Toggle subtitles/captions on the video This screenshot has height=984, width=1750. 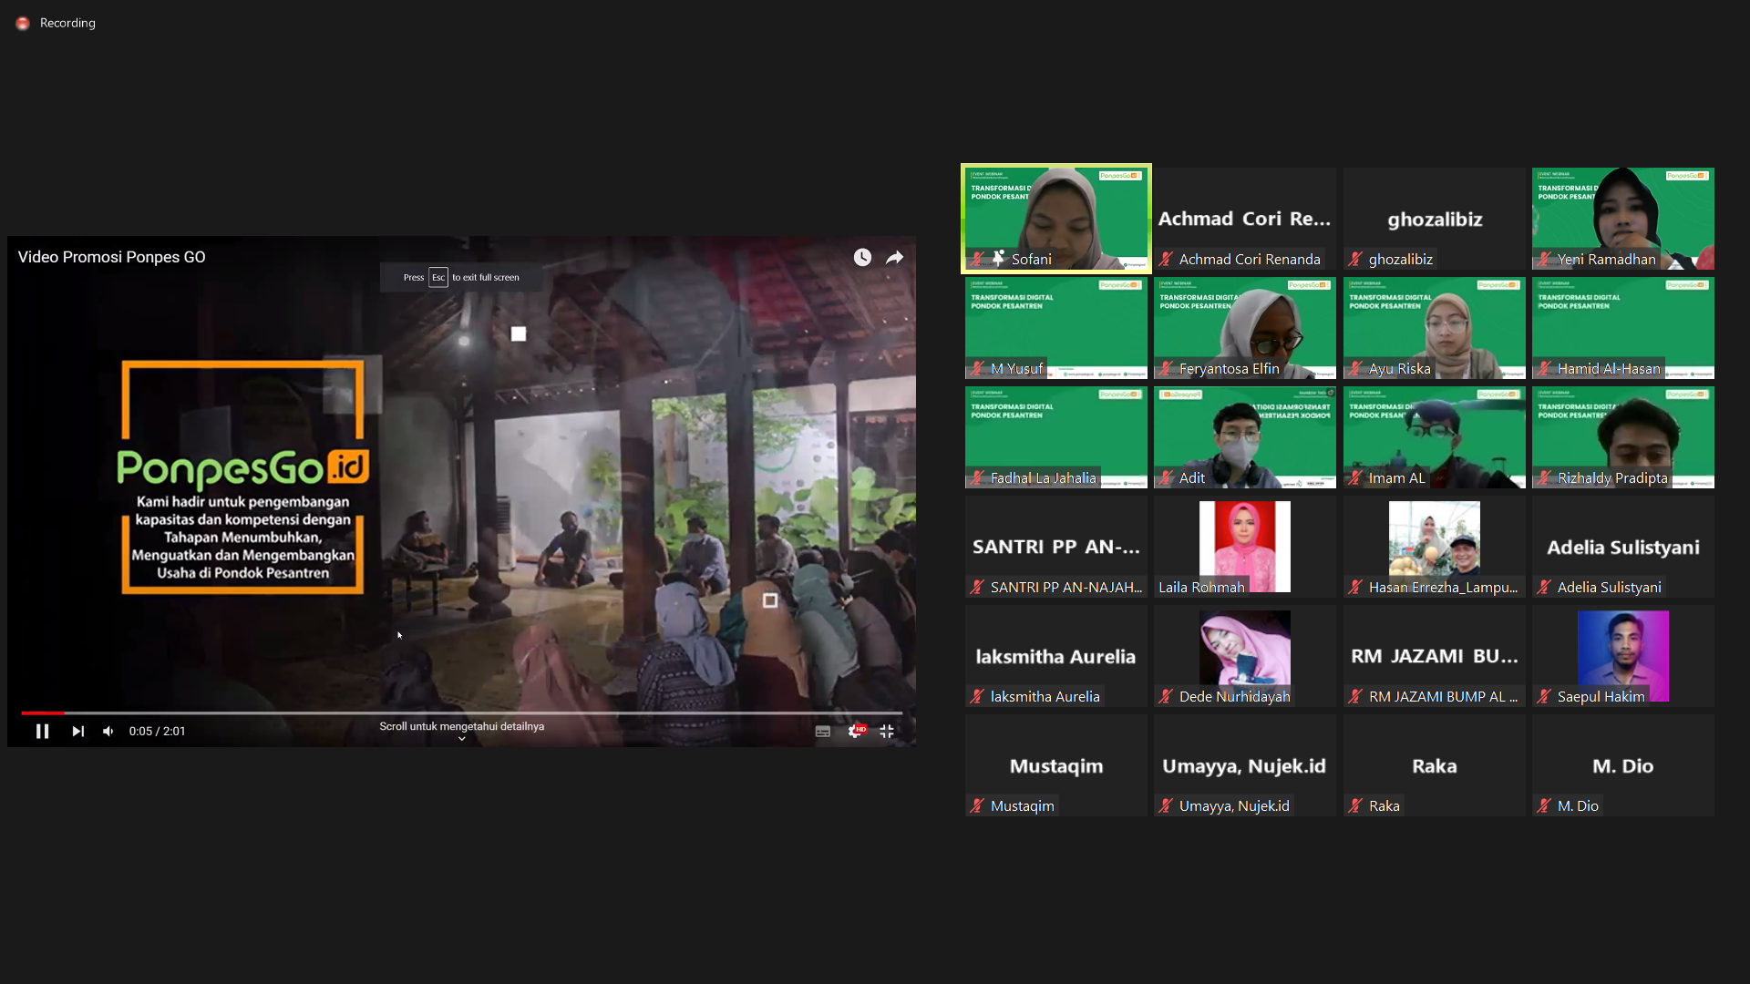(823, 731)
